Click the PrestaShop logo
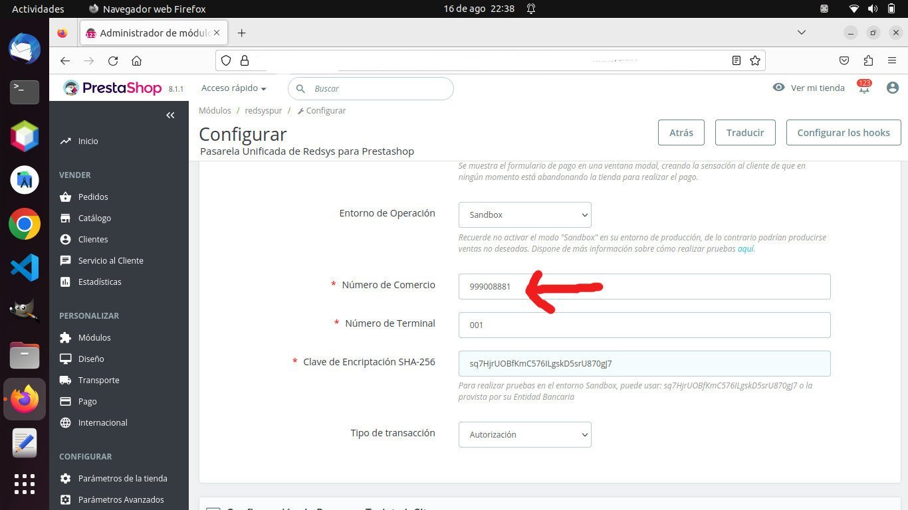Viewport: 908px width, 510px height. [113, 88]
